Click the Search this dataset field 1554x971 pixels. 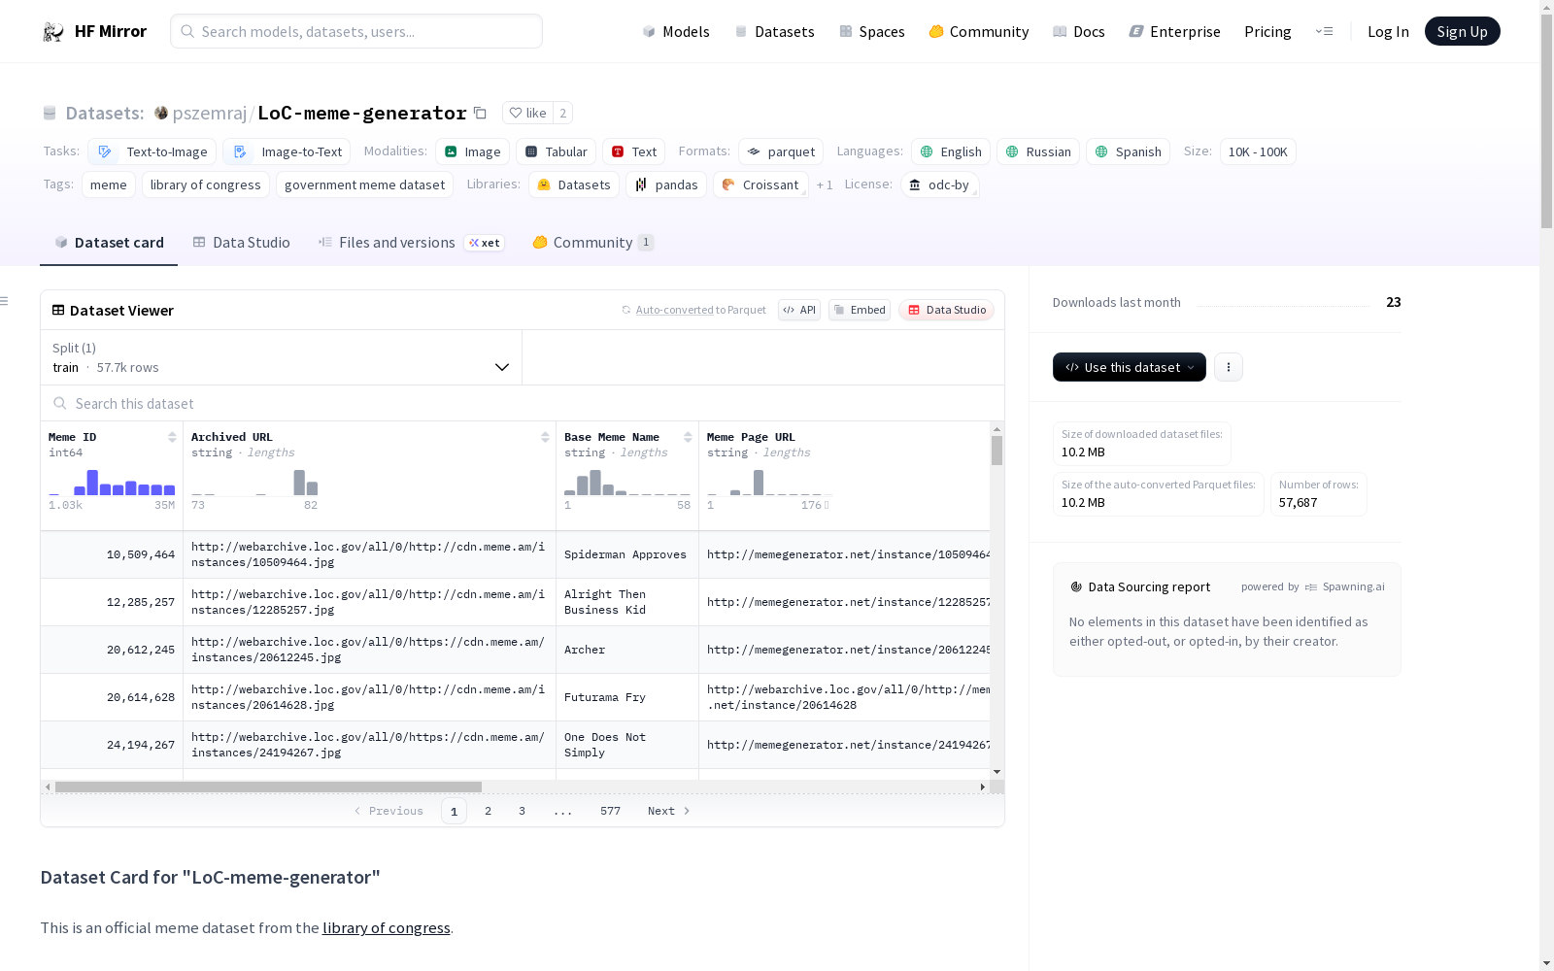pyautogui.click(x=523, y=403)
